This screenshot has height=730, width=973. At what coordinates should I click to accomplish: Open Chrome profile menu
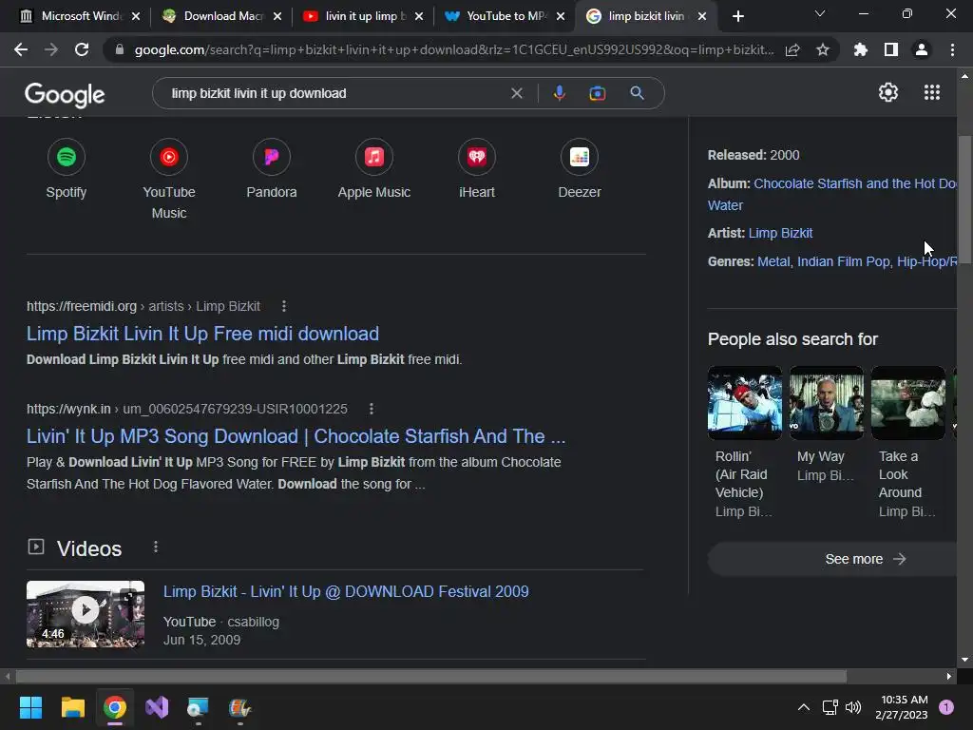[922, 49]
